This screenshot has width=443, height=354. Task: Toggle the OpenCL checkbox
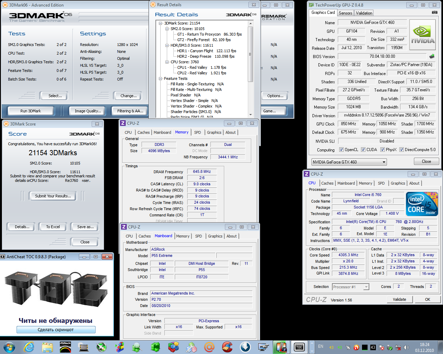coord(341,150)
